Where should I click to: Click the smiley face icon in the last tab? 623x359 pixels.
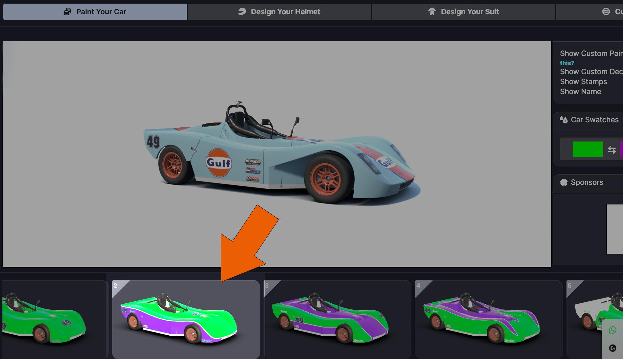(x=606, y=11)
